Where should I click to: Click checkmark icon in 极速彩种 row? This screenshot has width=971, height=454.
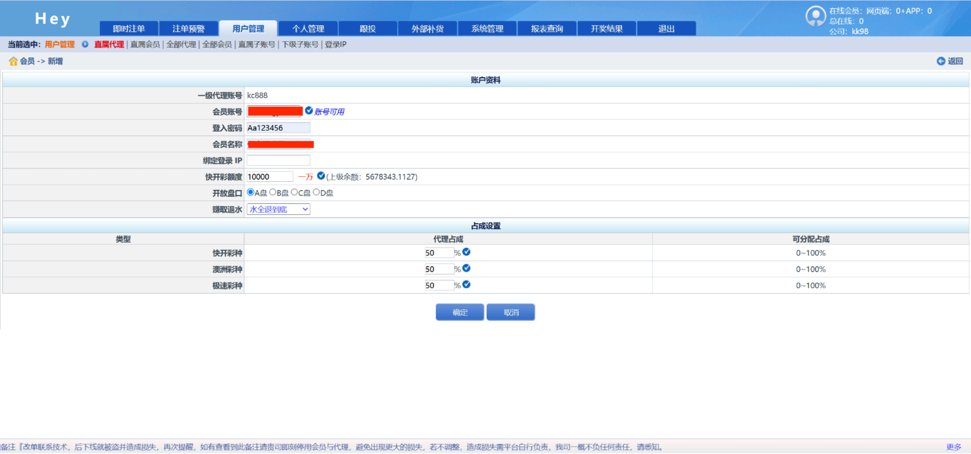[x=467, y=284]
